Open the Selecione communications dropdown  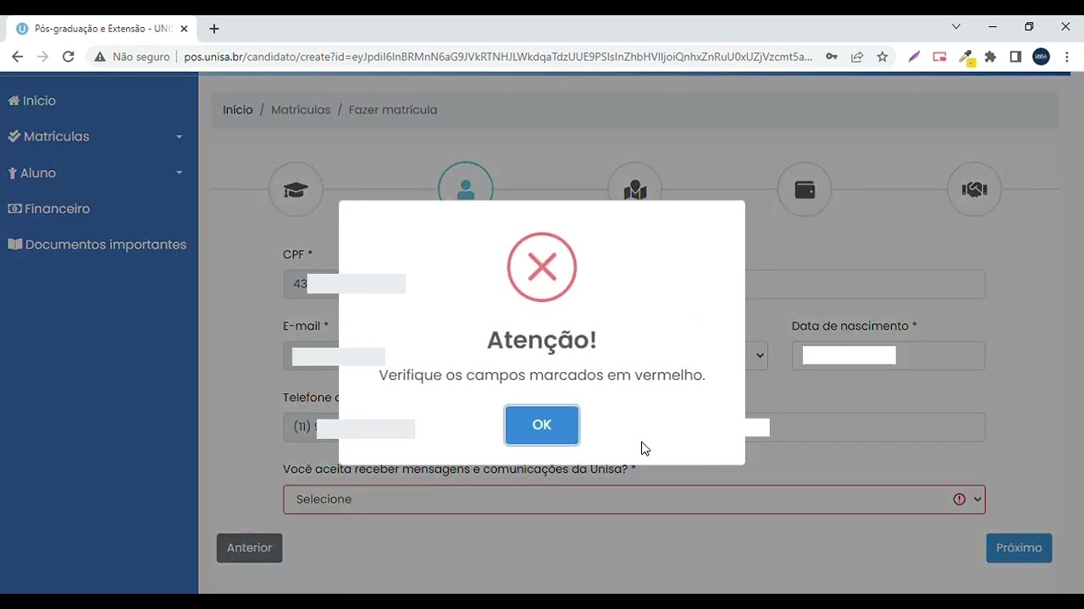(634, 499)
